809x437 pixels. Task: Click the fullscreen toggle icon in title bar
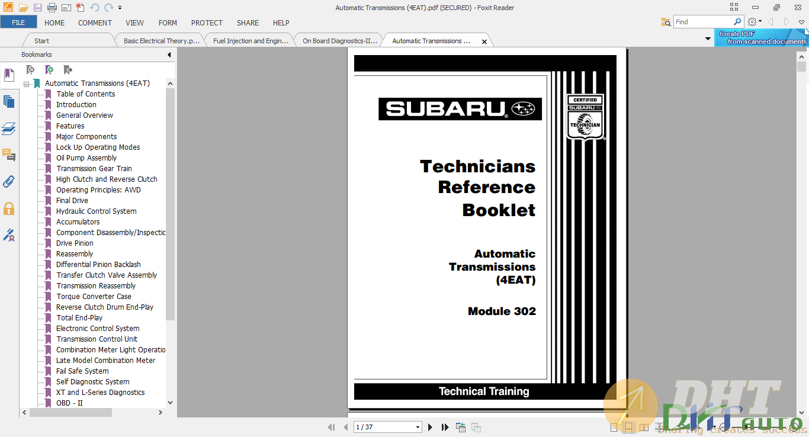[734, 8]
